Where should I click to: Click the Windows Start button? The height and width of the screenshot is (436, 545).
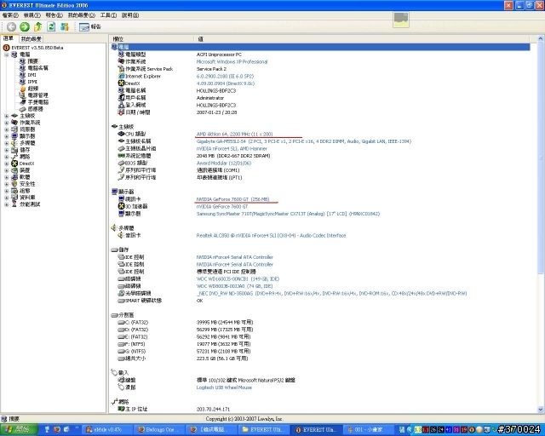pos(19,429)
